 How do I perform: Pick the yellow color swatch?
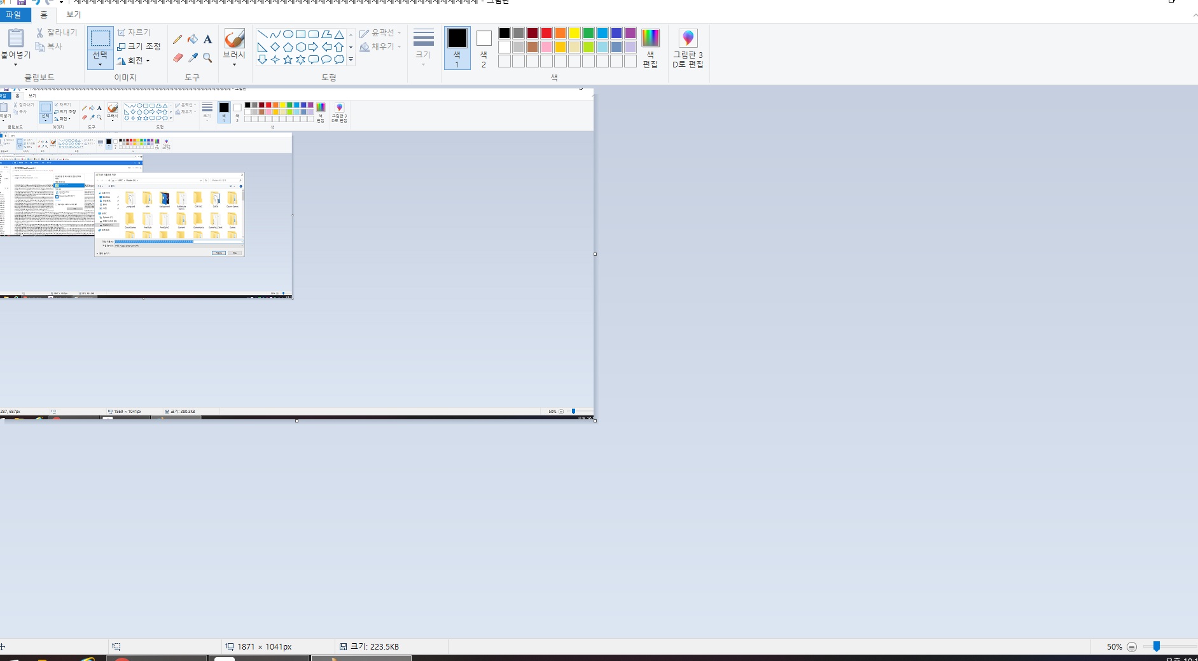pyautogui.click(x=575, y=33)
